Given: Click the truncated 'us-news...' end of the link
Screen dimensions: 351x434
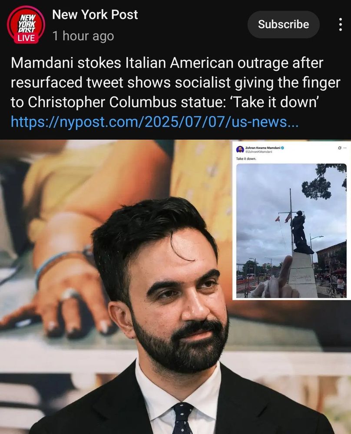Looking at the screenshot, I should [x=265, y=122].
